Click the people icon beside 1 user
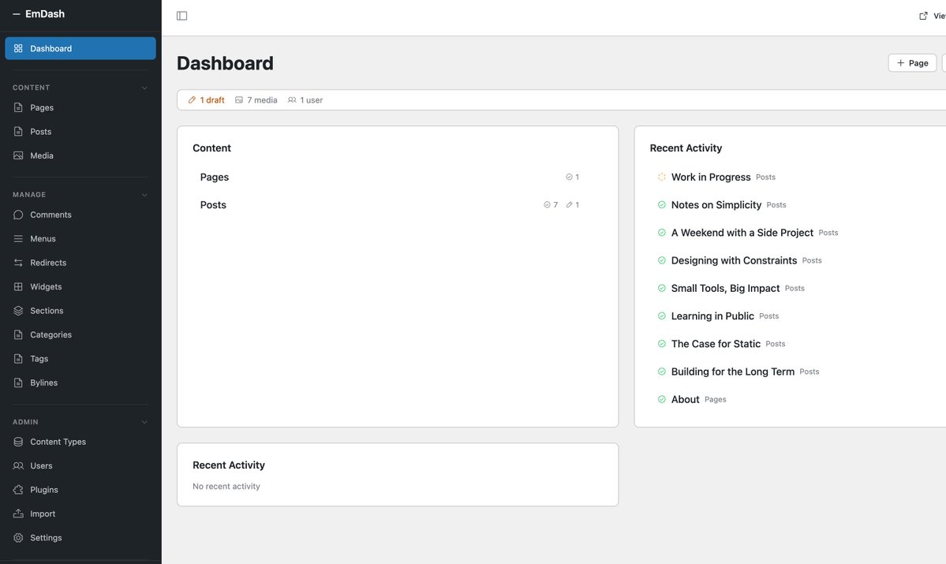This screenshot has height=564, width=946. click(292, 100)
